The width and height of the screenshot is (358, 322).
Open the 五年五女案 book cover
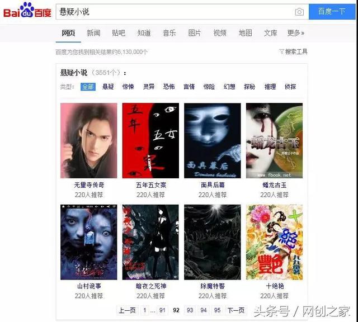[150, 140]
